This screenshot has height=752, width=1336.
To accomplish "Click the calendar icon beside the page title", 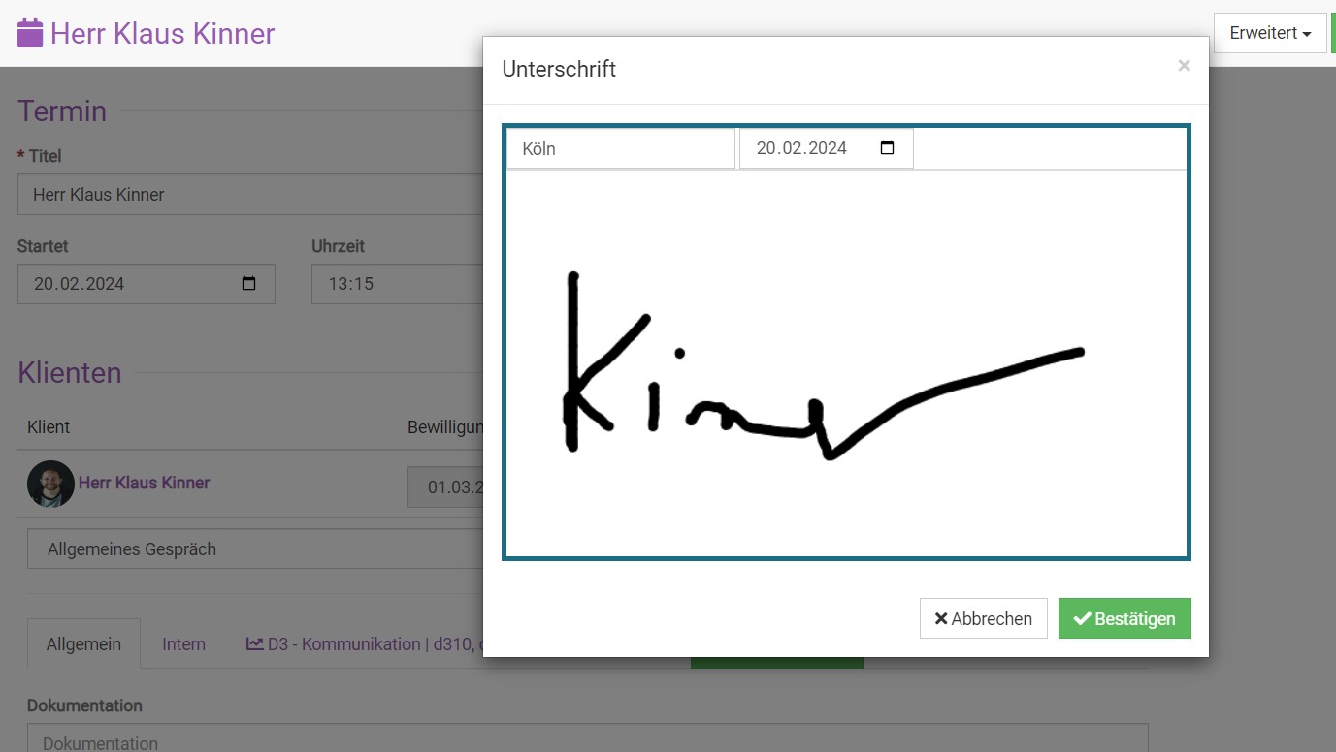I will pos(30,33).
